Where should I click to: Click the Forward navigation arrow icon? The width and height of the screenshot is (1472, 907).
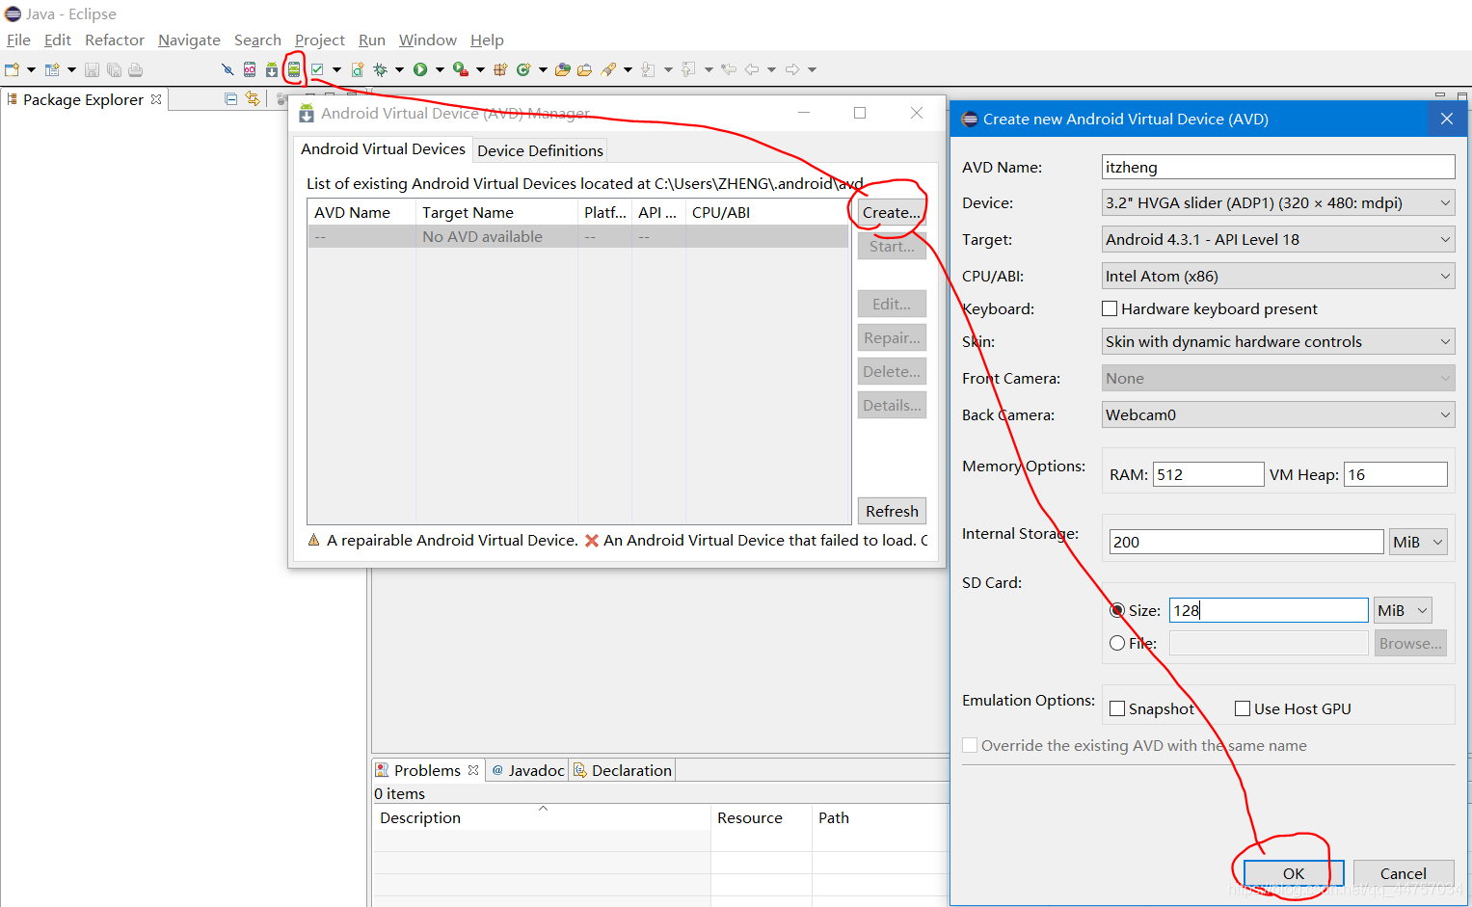pyautogui.click(x=792, y=69)
